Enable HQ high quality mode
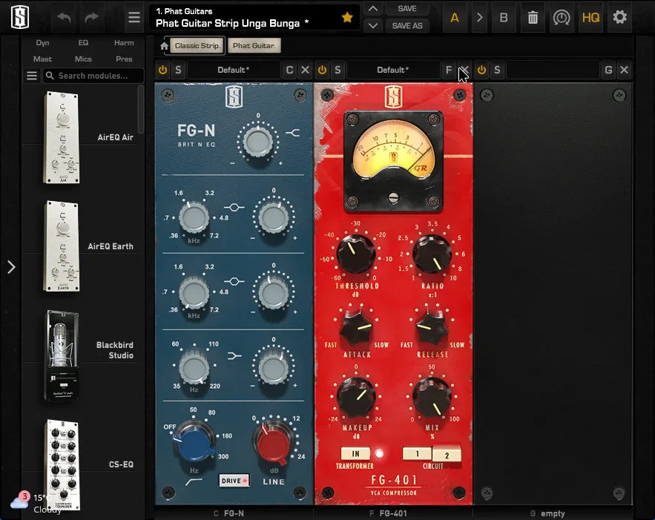655x520 pixels. (x=590, y=17)
